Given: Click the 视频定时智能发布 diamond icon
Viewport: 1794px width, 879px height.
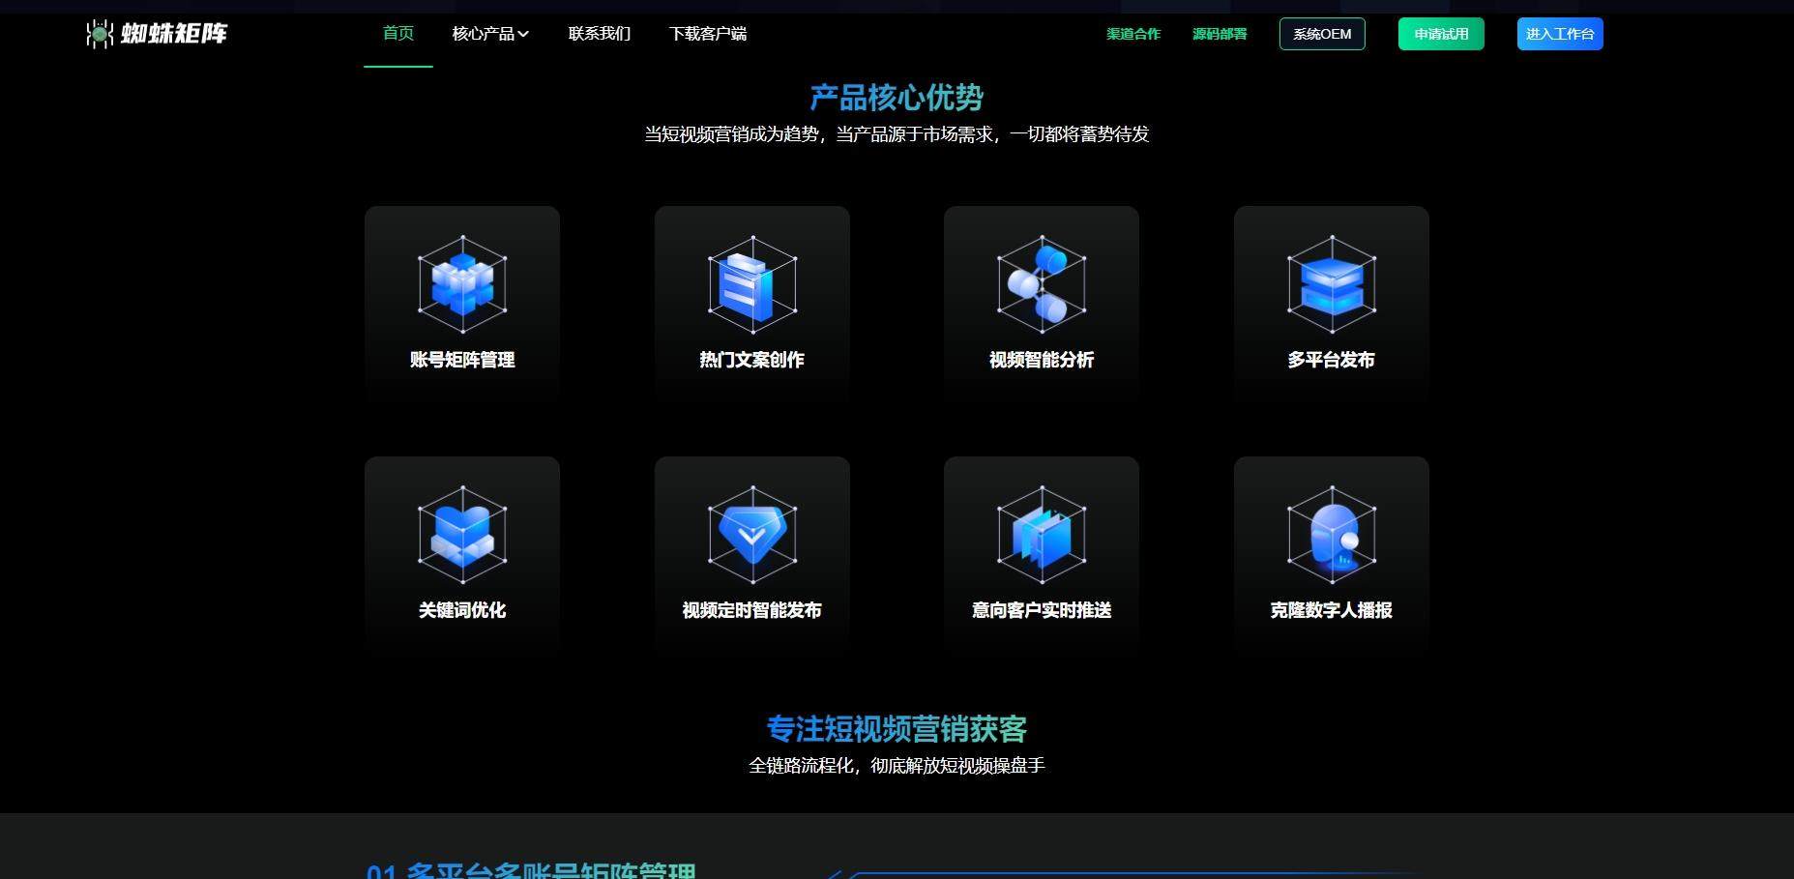Looking at the screenshot, I should point(751,535).
